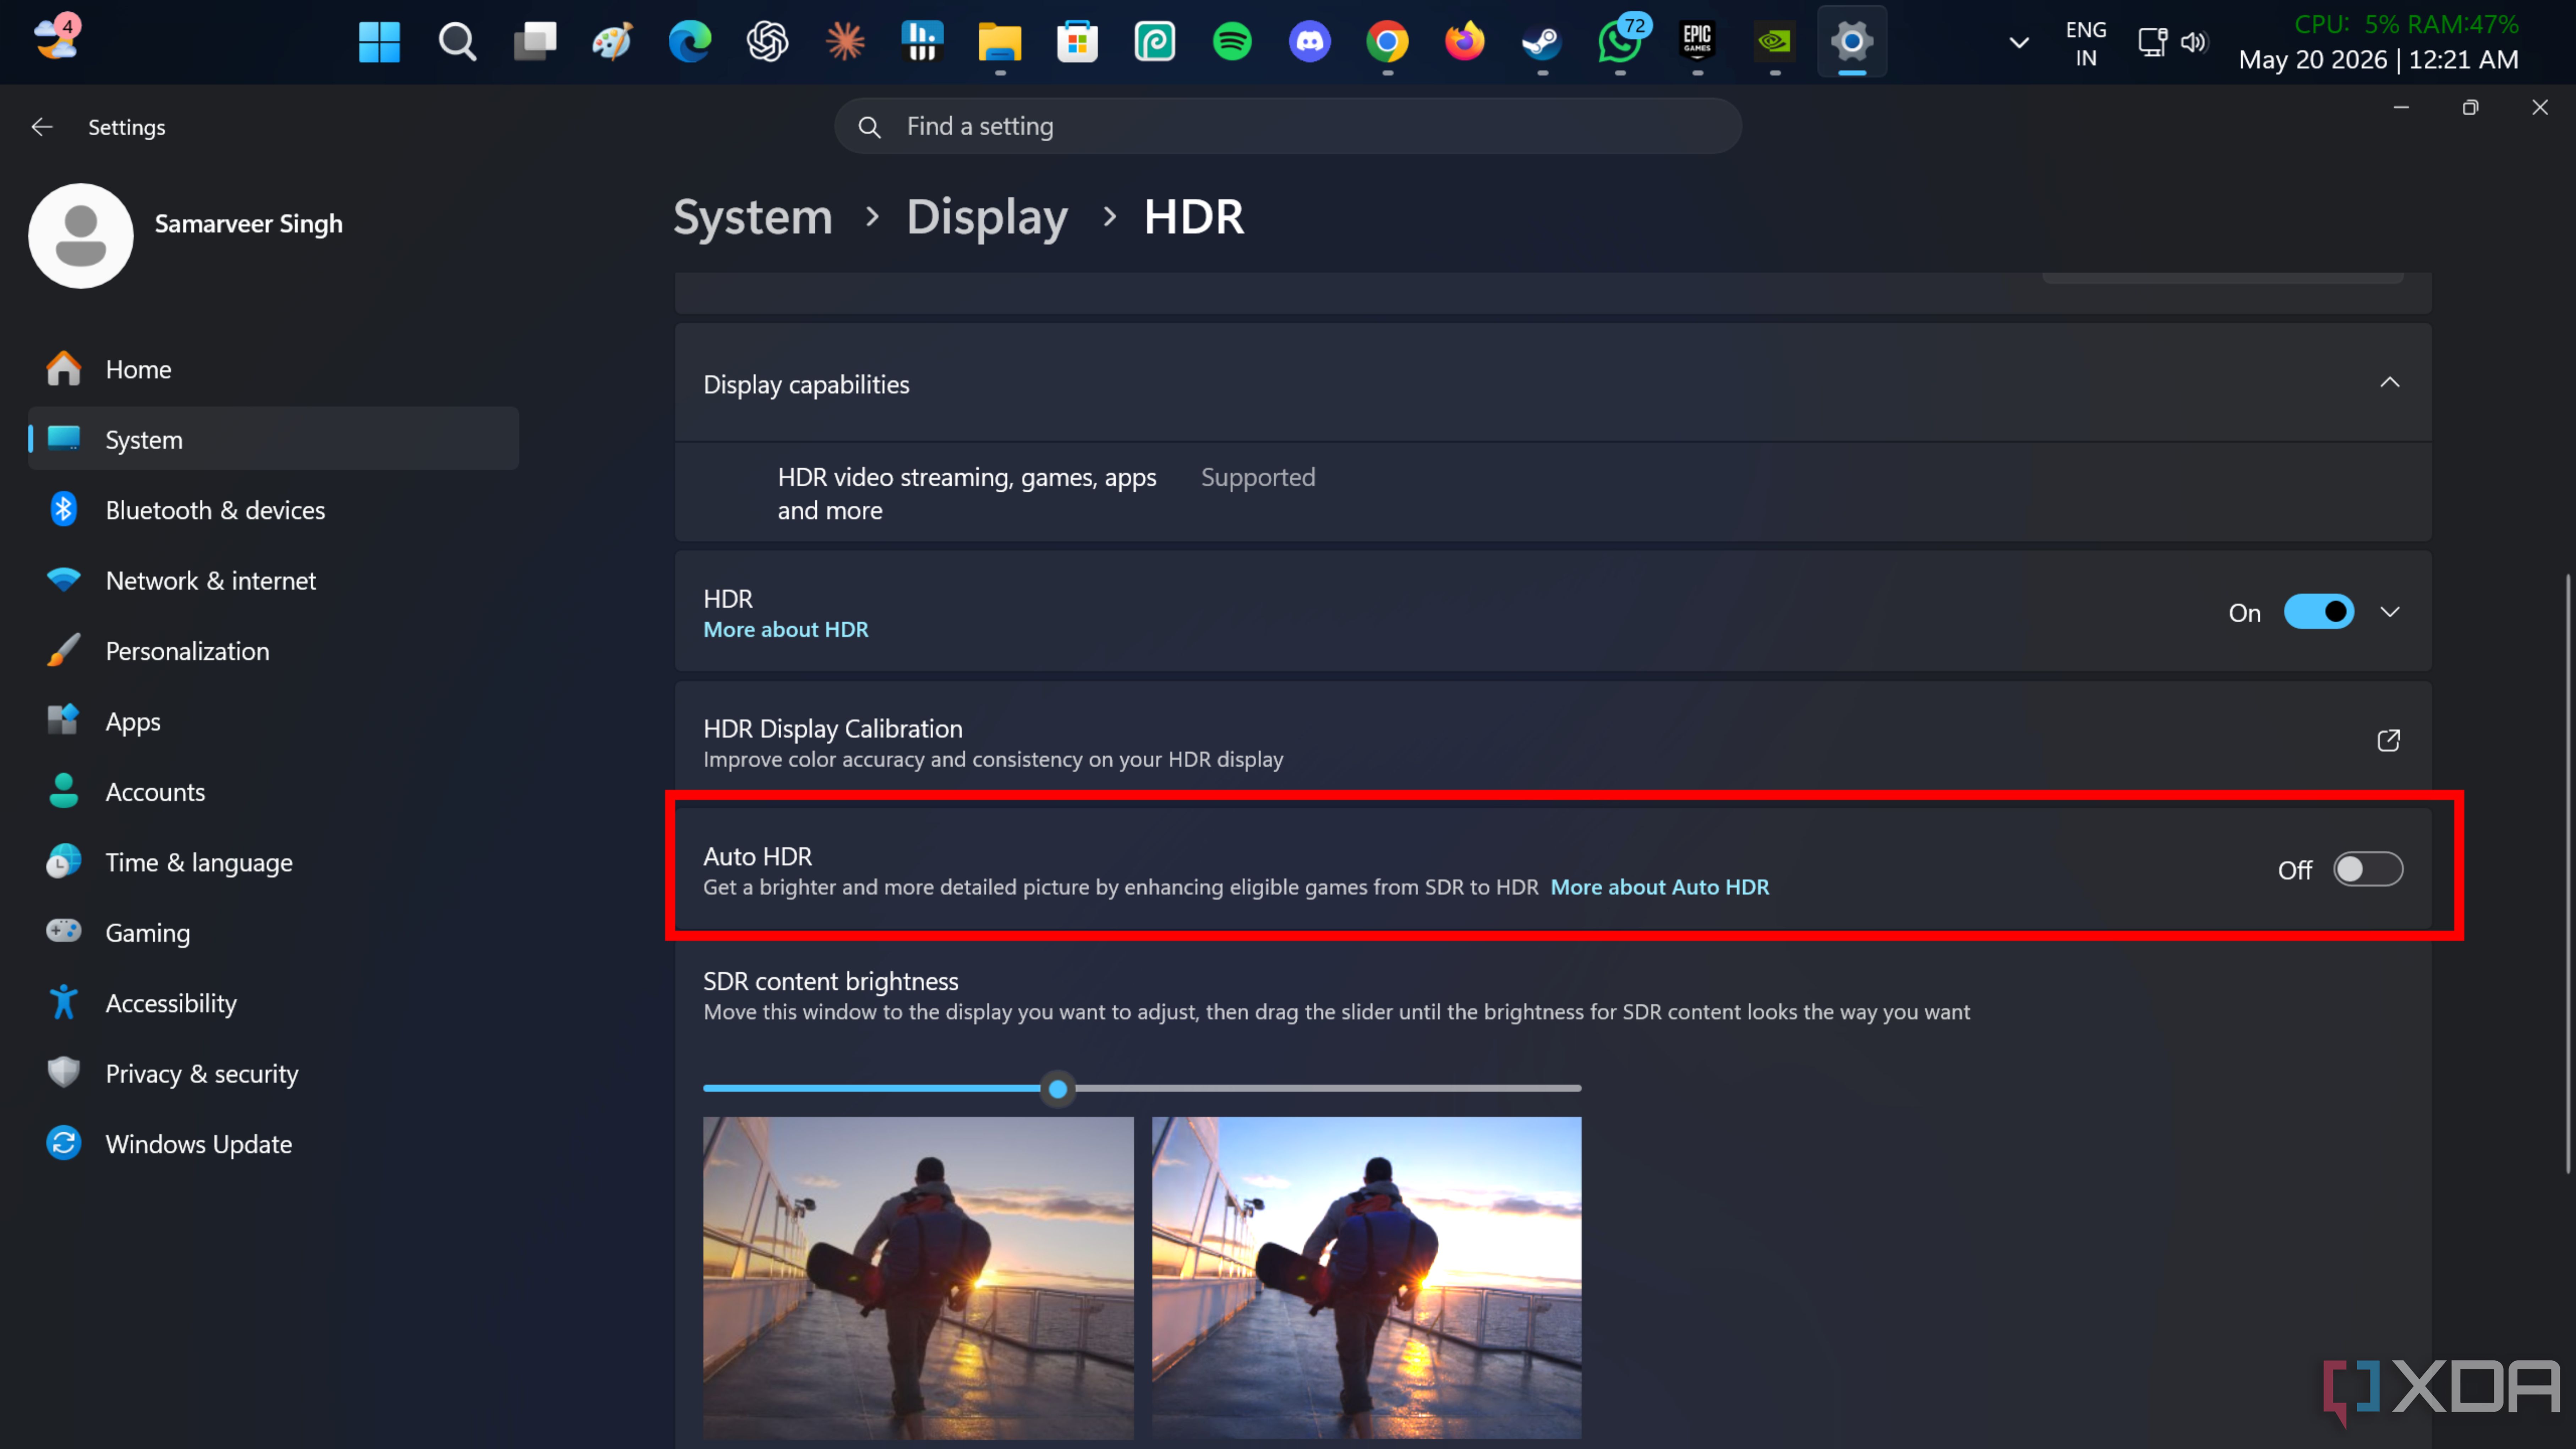
Task: Select Network & internet category
Action: click(x=273, y=580)
